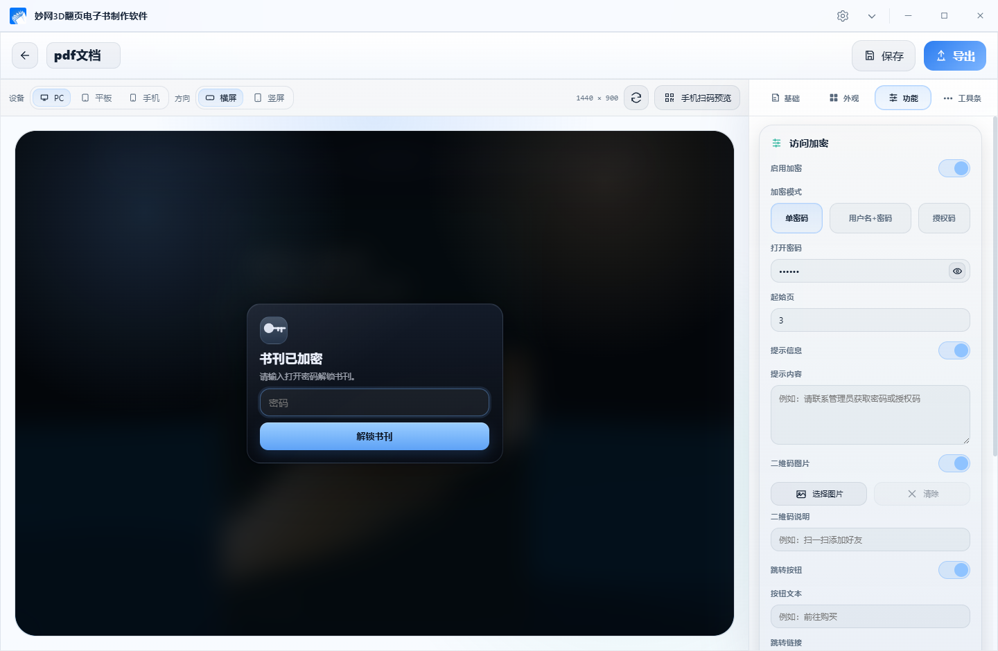Viewport: 998px width, 651px height.
Task: Switch to 横屏 landscape orientation
Action: pyautogui.click(x=221, y=98)
